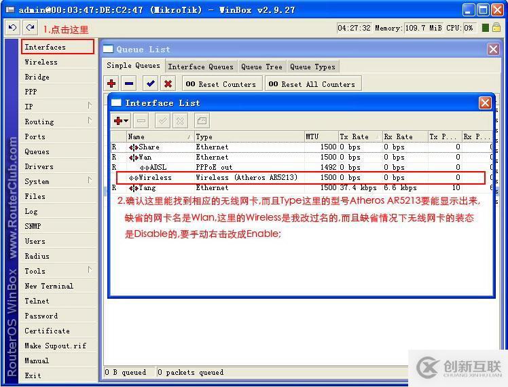Expand the System submenu arrow
Image resolution: width=508 pixels, height=387 pixels.
click(90, 180)
